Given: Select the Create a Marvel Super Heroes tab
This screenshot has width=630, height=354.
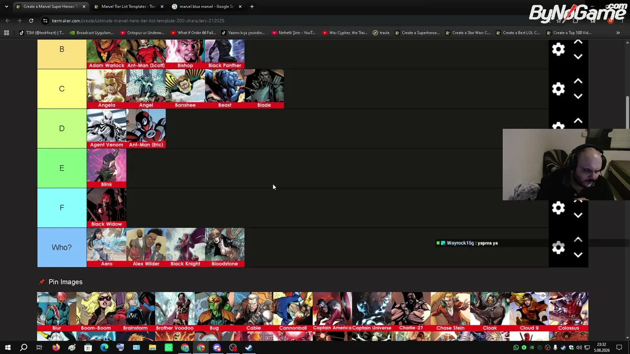Looking at the screenshot, I should [x=50, y=6].
